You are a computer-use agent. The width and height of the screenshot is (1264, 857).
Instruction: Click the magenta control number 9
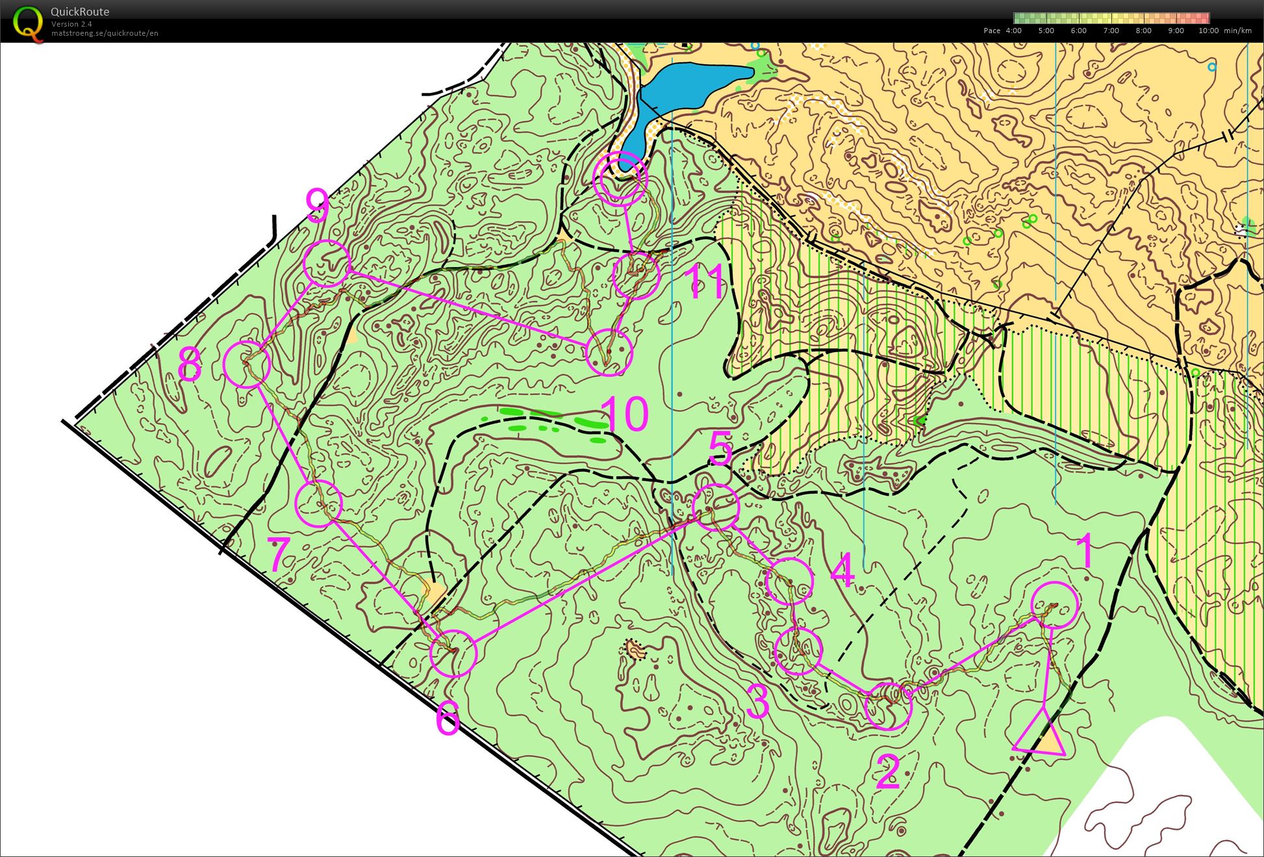[x=317, y=205]
